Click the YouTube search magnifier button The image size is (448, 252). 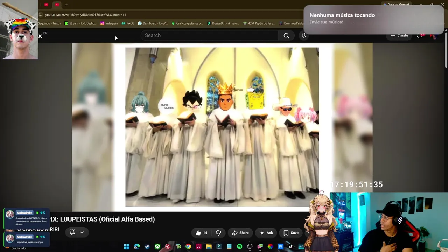[286, 35]
